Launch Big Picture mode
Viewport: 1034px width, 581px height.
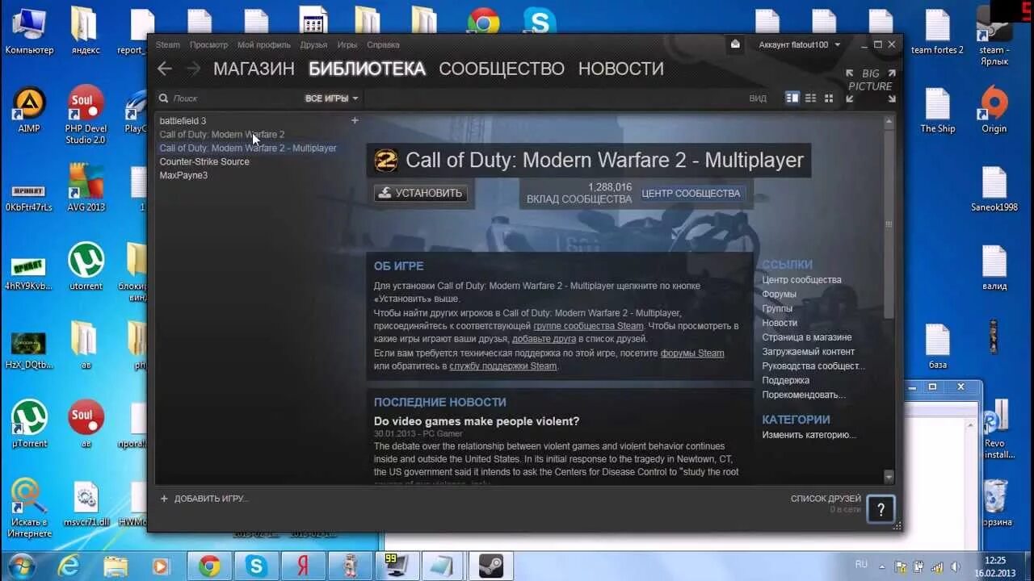871,86
